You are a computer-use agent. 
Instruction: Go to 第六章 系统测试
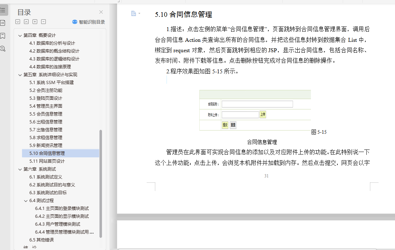click(40, 169)
